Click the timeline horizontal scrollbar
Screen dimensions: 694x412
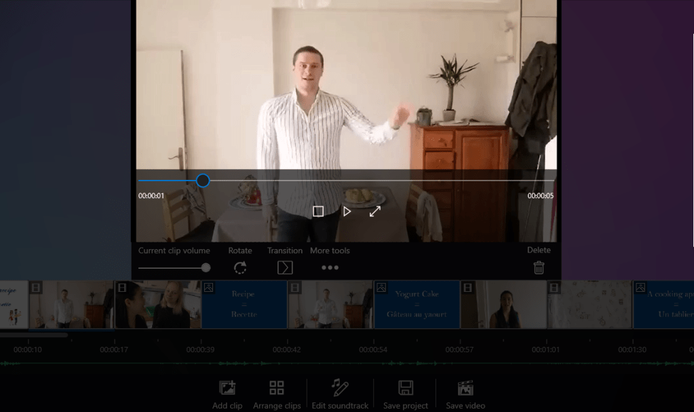click(34, 335)
